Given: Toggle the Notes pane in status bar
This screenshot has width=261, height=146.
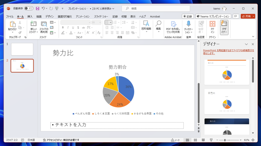Looking at the screenshot, I should 175,140.
